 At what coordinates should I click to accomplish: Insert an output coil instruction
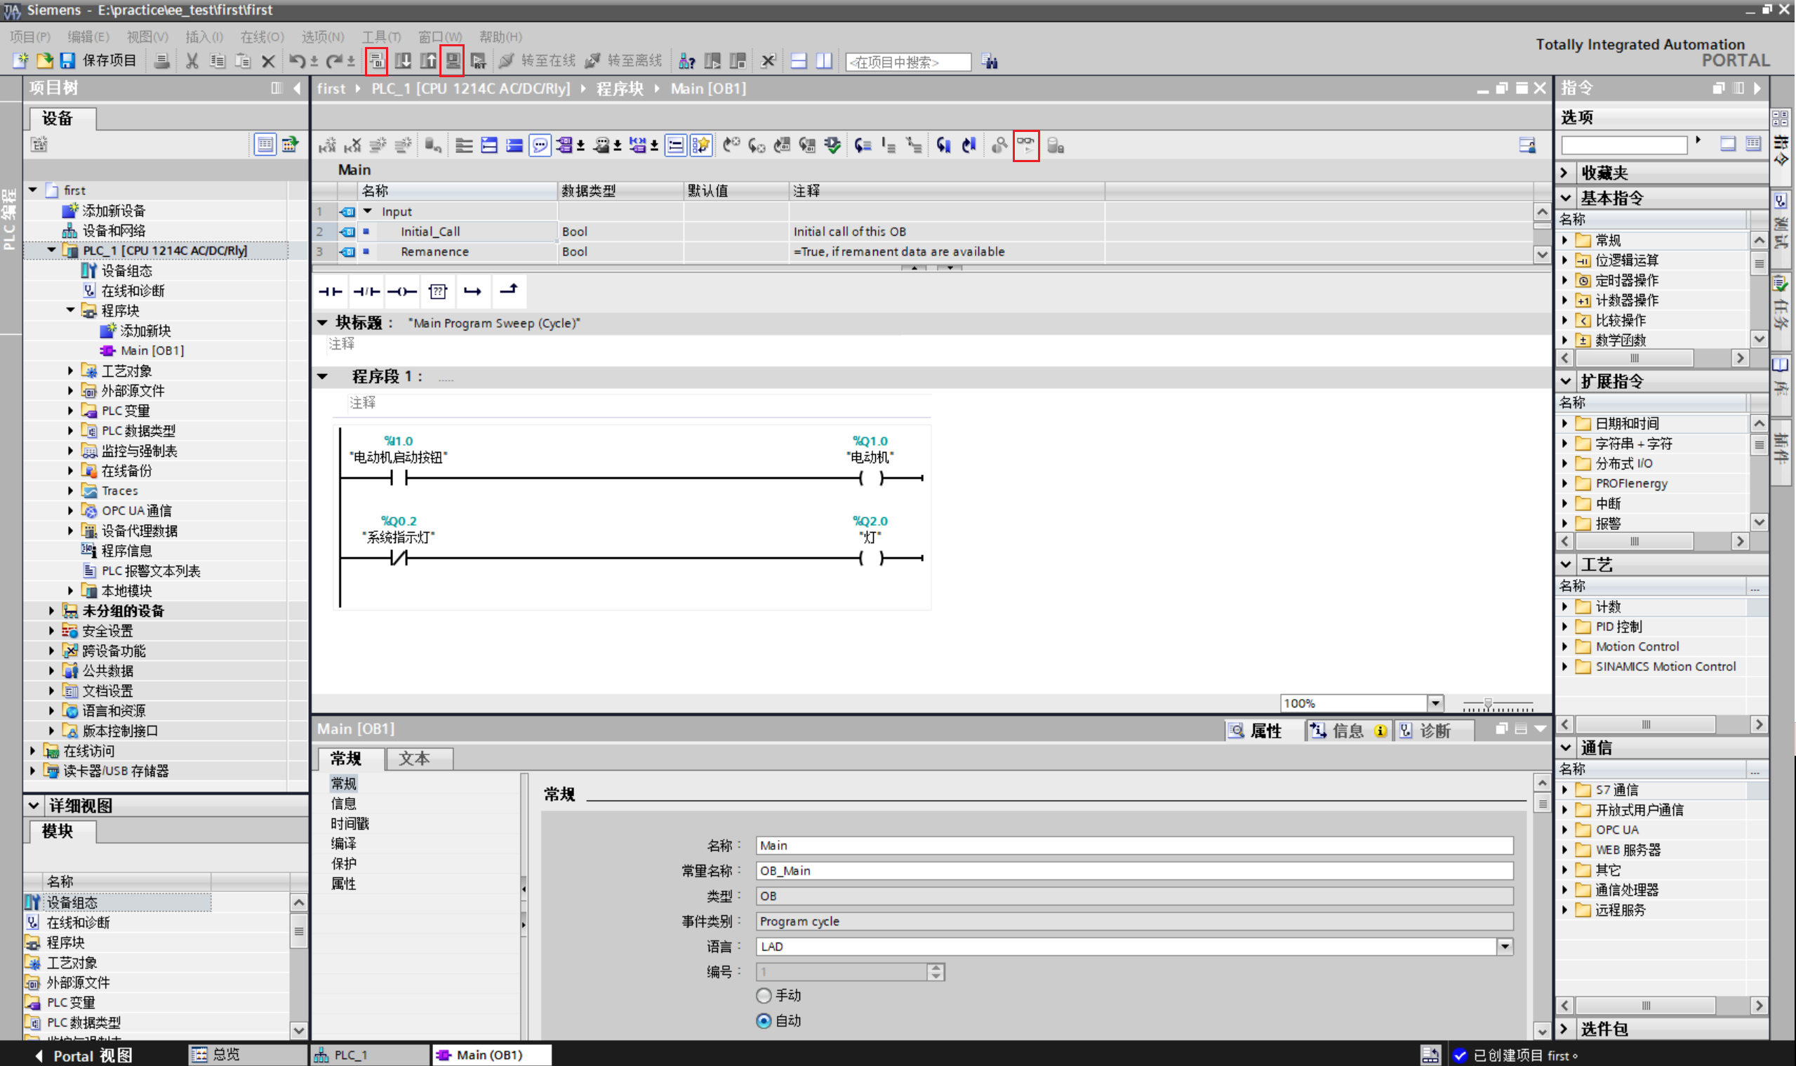pos(402,291)
